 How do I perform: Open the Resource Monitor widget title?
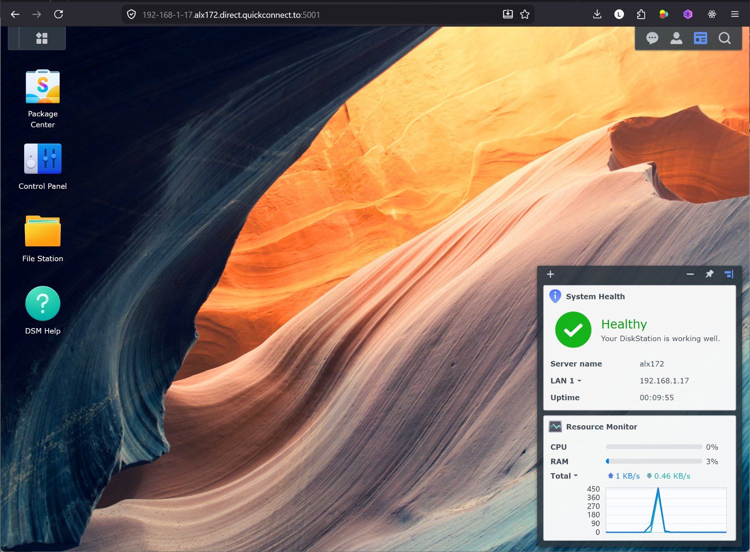click(x=601, y=427)
